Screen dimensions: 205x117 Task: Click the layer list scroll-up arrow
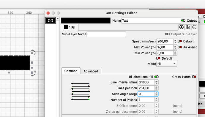[x=58, y=19]
